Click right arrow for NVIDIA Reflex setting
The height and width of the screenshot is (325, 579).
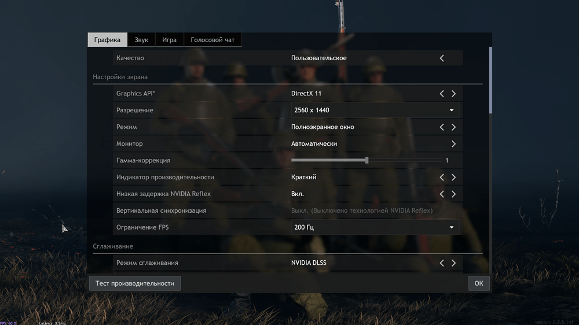pyautogui.click(x=453, y=194)
